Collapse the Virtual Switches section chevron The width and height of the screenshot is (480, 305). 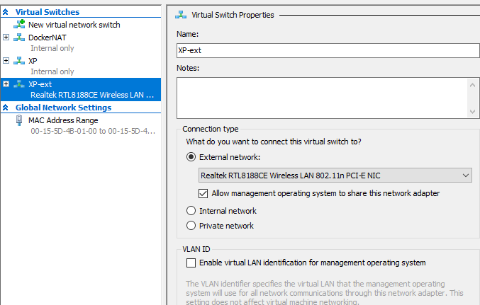tap(6, 12)
